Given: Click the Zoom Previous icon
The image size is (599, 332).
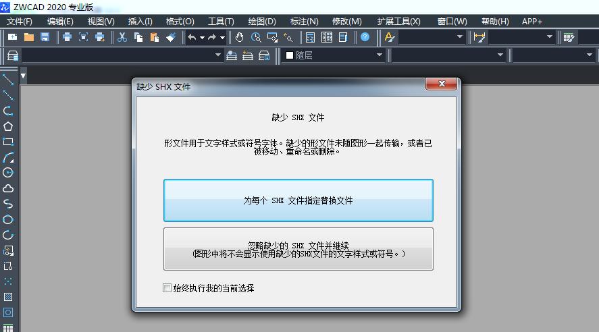Looking at the screenshot, I should click(288, 37).
